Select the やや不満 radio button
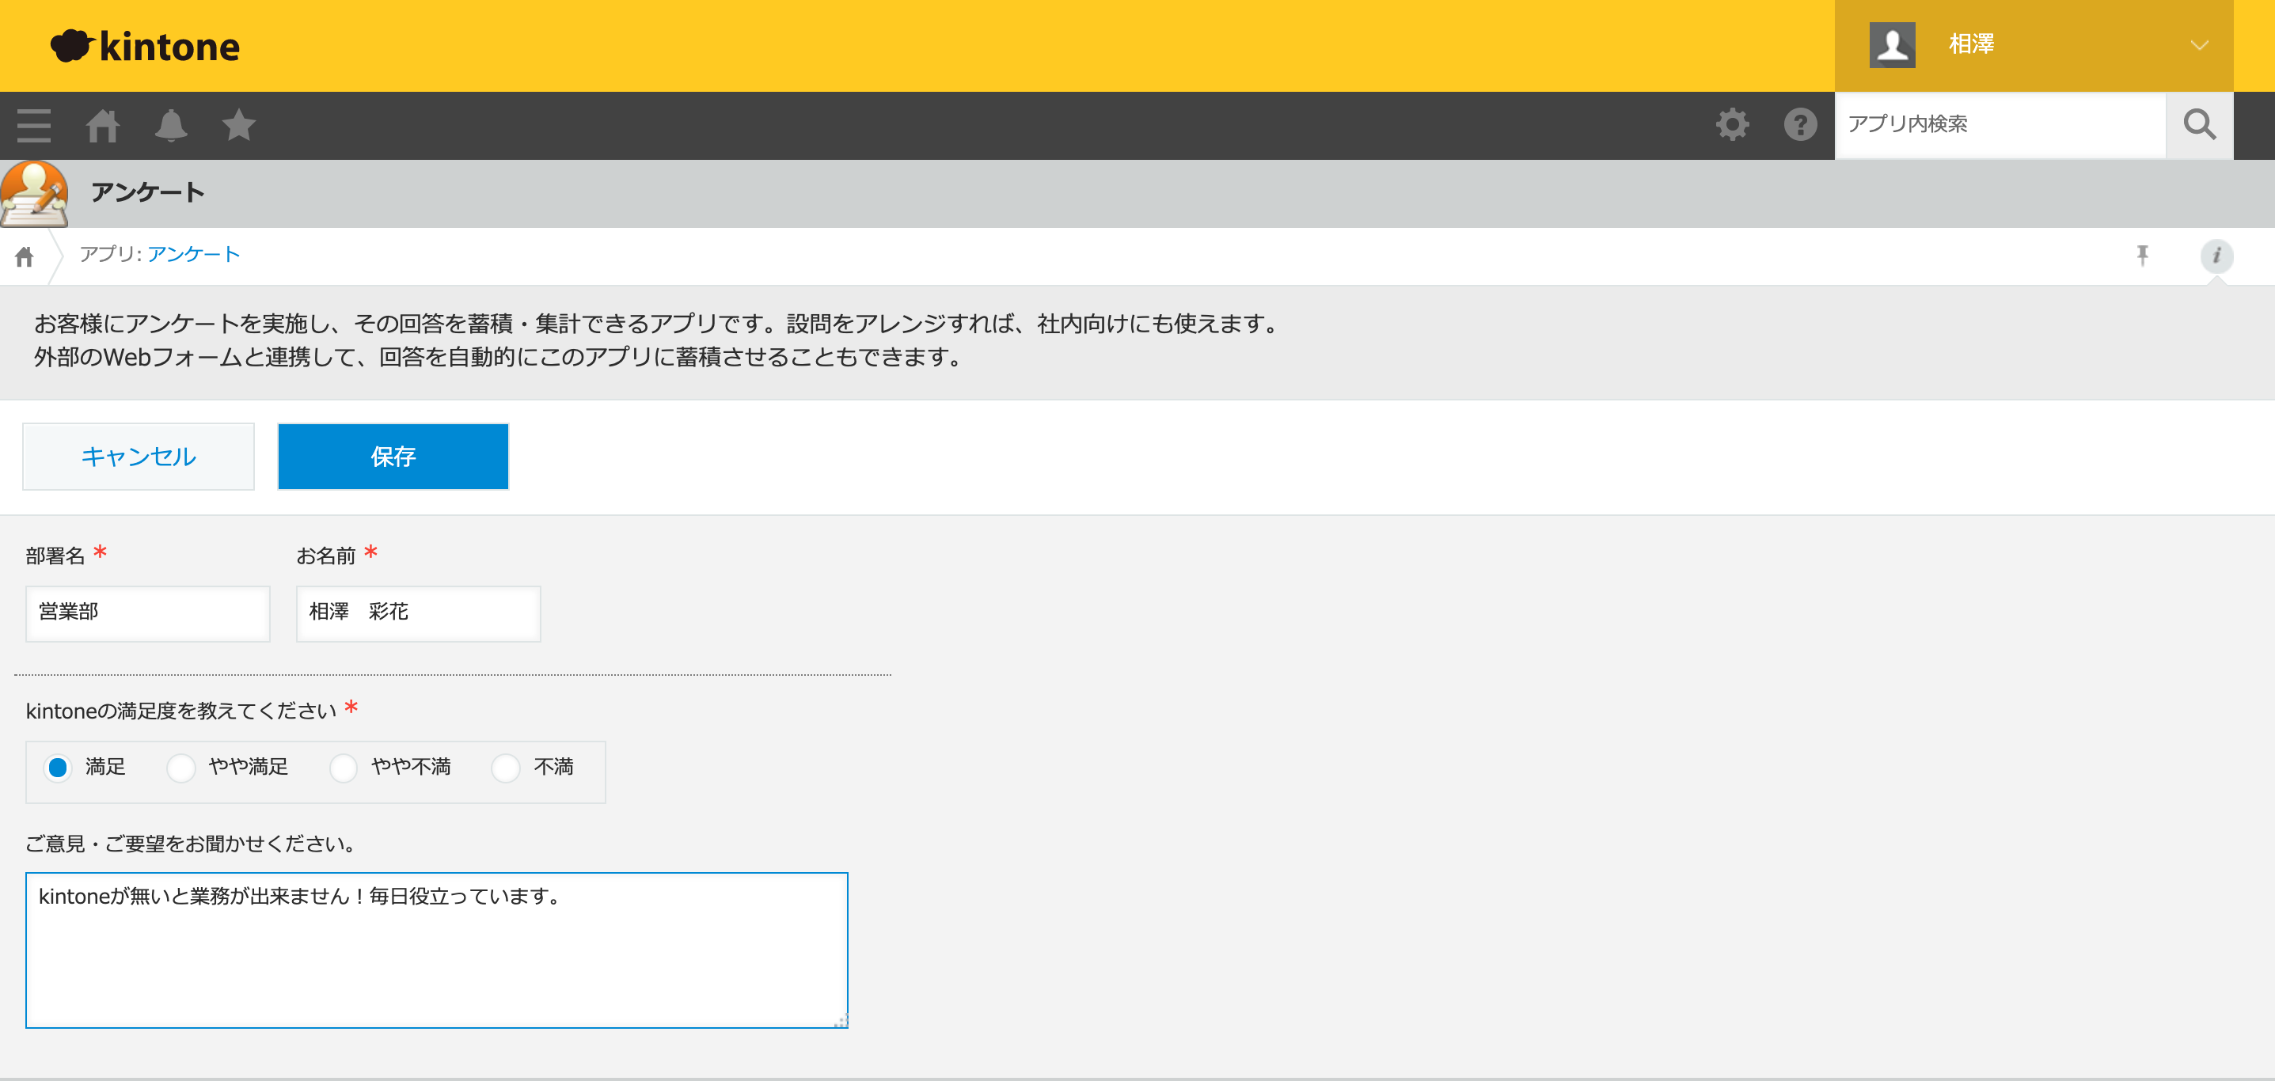The width and height of the screenshot is (2275, 1081). coord(344,768)
